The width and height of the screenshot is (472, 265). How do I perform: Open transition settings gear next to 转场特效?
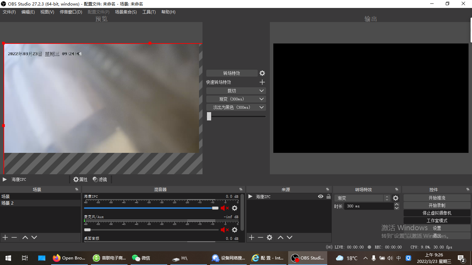pos(262,73)
